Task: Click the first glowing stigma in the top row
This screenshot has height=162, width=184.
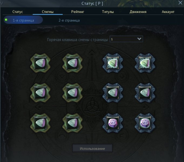Action: point(113,63)
